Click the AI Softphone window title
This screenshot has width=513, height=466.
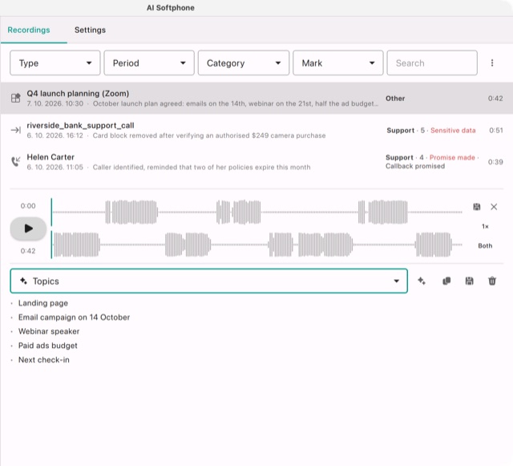(171, 7)
